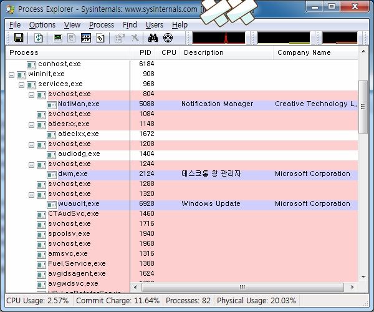
Task: Click the vertical scrollbar thumb
Action: (363, 107)
